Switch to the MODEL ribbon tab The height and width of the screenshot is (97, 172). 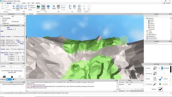pos(24,3)
